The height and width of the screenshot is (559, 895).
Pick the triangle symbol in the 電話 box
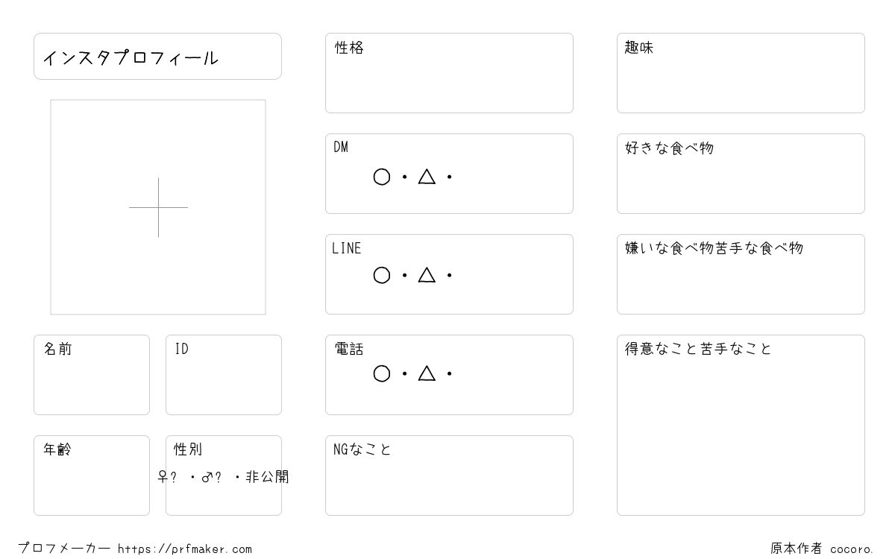tap(427, 373)
